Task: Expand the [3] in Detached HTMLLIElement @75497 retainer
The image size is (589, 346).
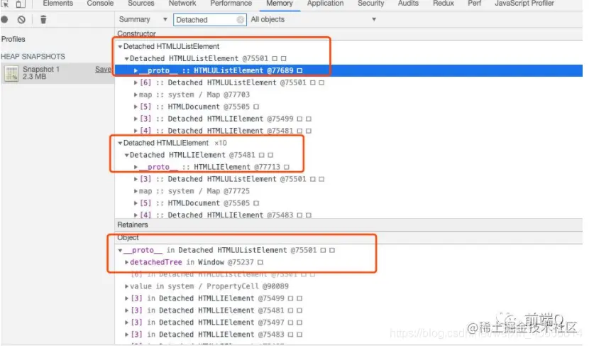Action: tap(126, 323)
